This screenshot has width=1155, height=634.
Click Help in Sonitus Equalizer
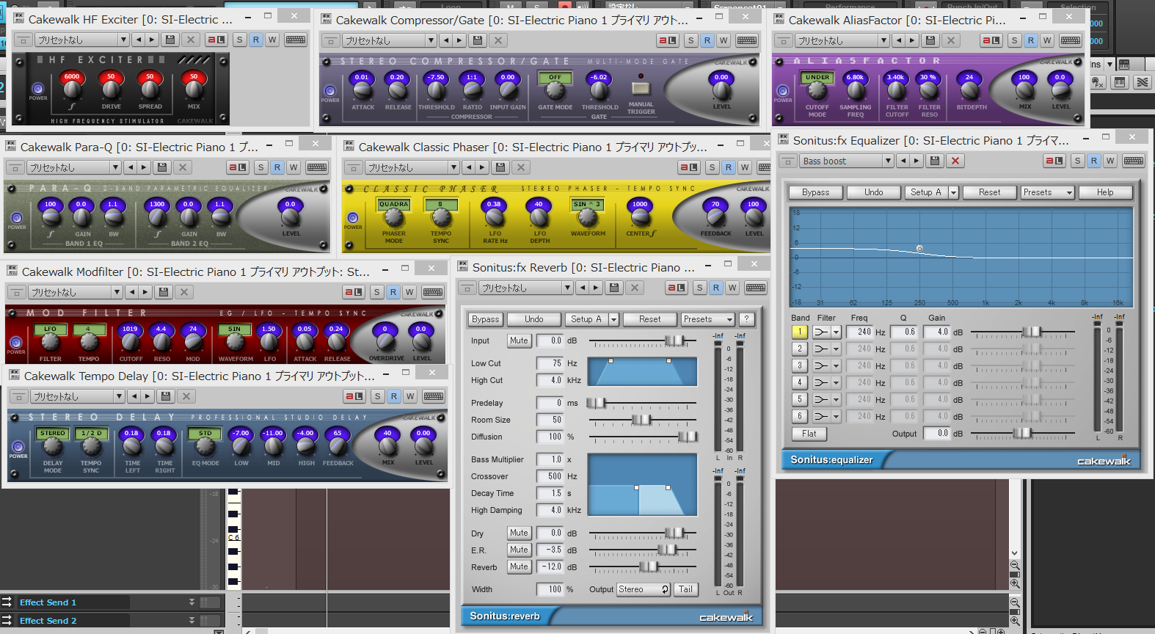1105,192
